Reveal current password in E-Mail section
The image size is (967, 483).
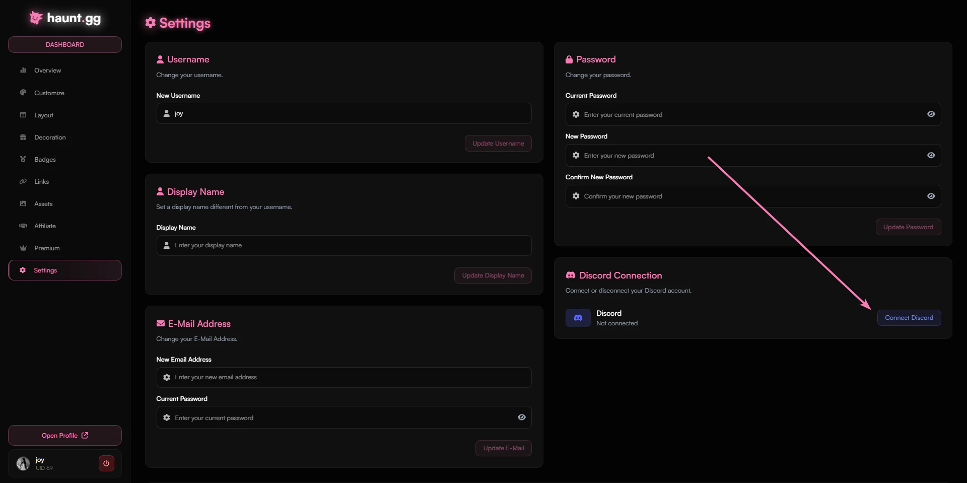(x=521, y=418)
